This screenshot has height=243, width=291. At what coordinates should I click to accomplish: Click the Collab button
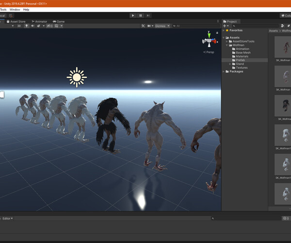coord(286,16)
